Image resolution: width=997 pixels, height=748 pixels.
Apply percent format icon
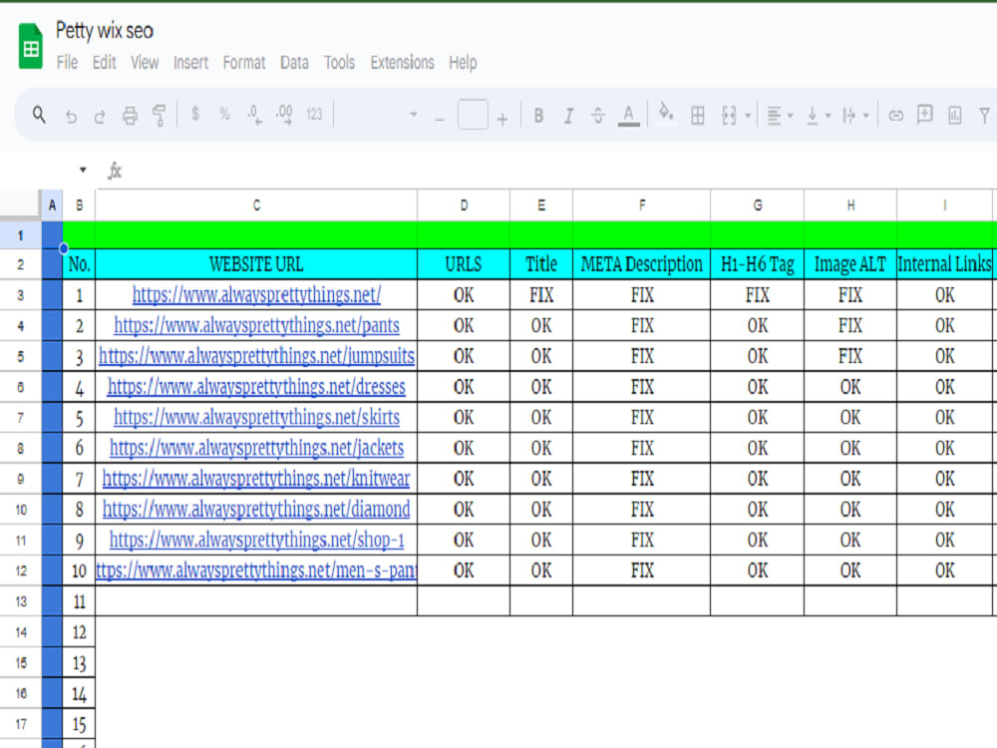pyautogui.click(x=224, y=114)
